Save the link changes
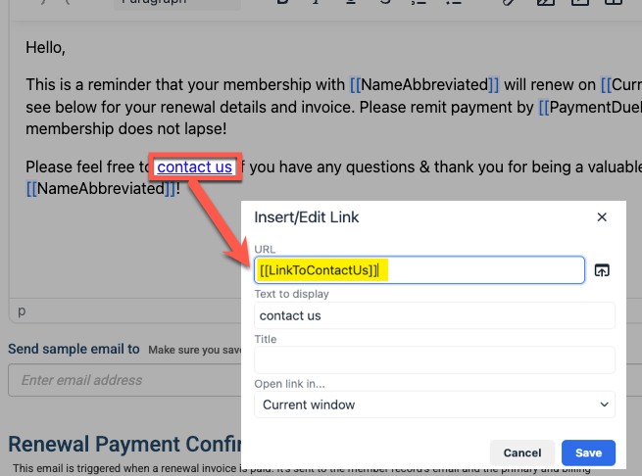Image resolution: width=642 pixels, height=476 pixels. [588, 452]
